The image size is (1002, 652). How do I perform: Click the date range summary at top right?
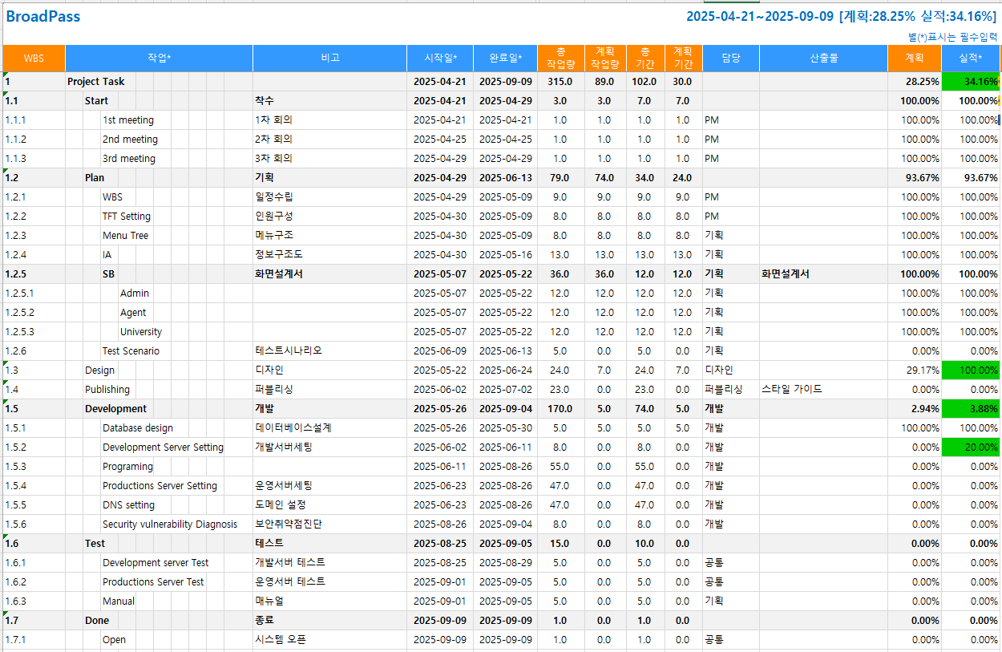(x=841, y=17)
